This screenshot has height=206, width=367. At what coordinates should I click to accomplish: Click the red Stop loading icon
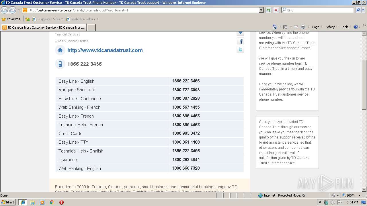(x=276, y=10)
